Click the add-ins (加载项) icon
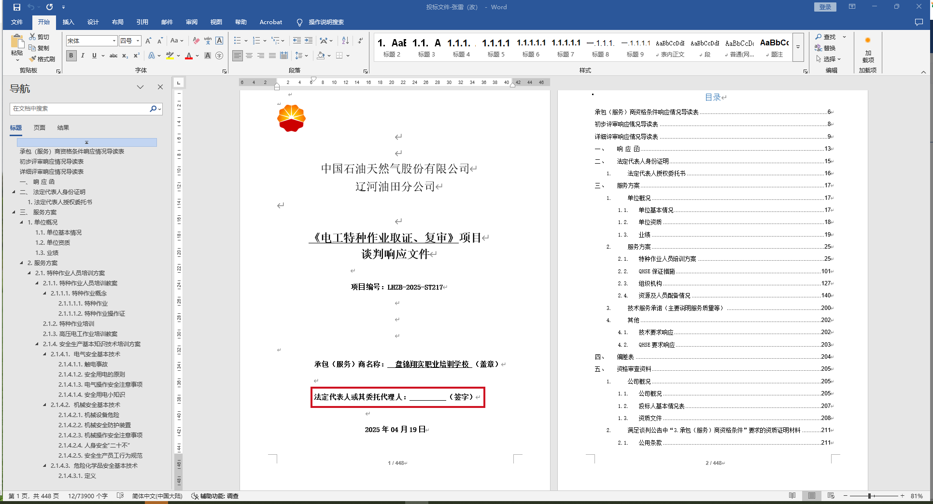Image resolution: width=933 pixels, height=504 pixels. pyautogui.click(x=868, y=41)
